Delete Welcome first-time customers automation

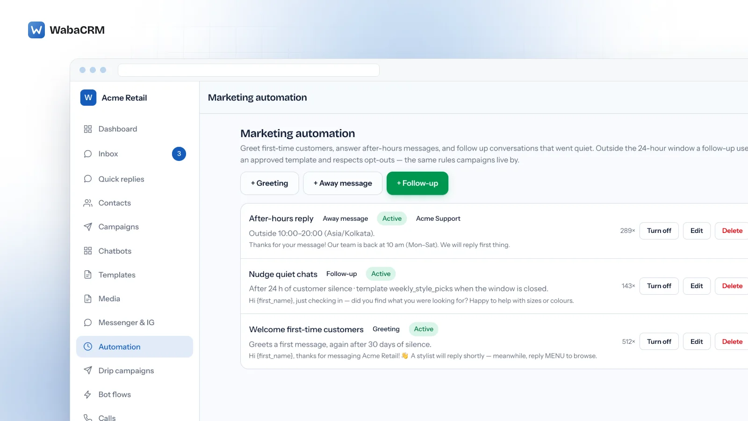pyautogui.click(x=732, y=341)
